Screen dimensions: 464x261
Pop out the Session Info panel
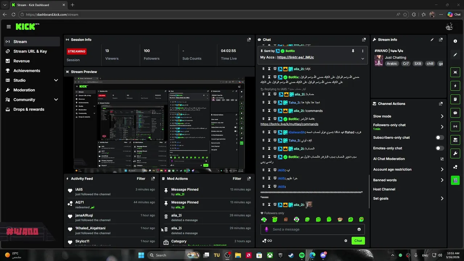coord(249,40)
